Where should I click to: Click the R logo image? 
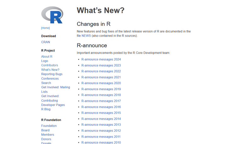click(x=52, y=15)
